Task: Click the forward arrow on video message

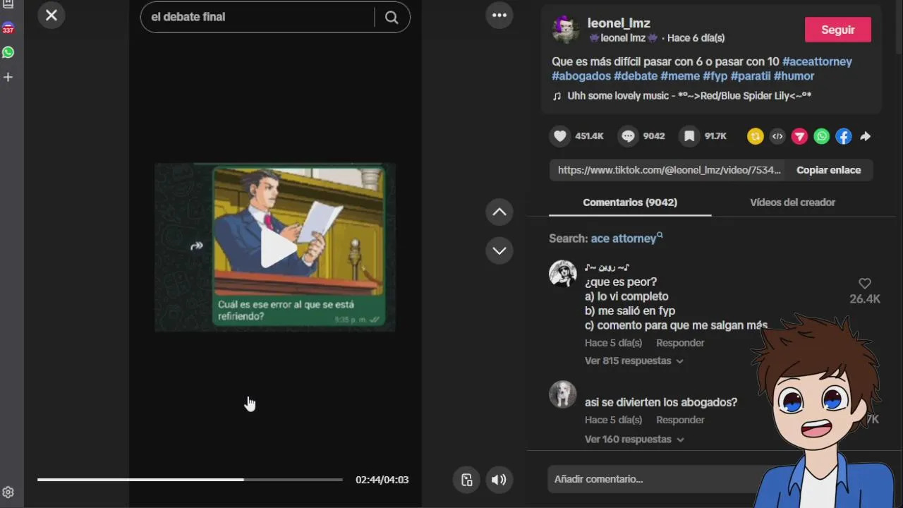Action: (x=197, y=246)
